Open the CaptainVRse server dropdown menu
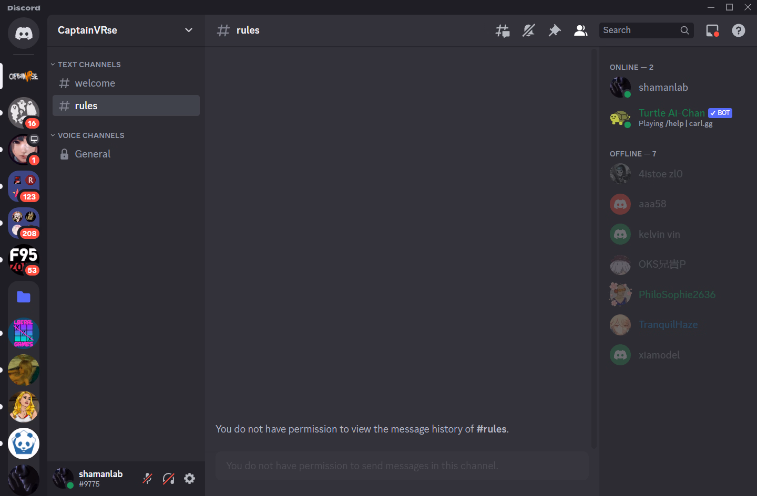The image size is (757, 496). (126, 30)
